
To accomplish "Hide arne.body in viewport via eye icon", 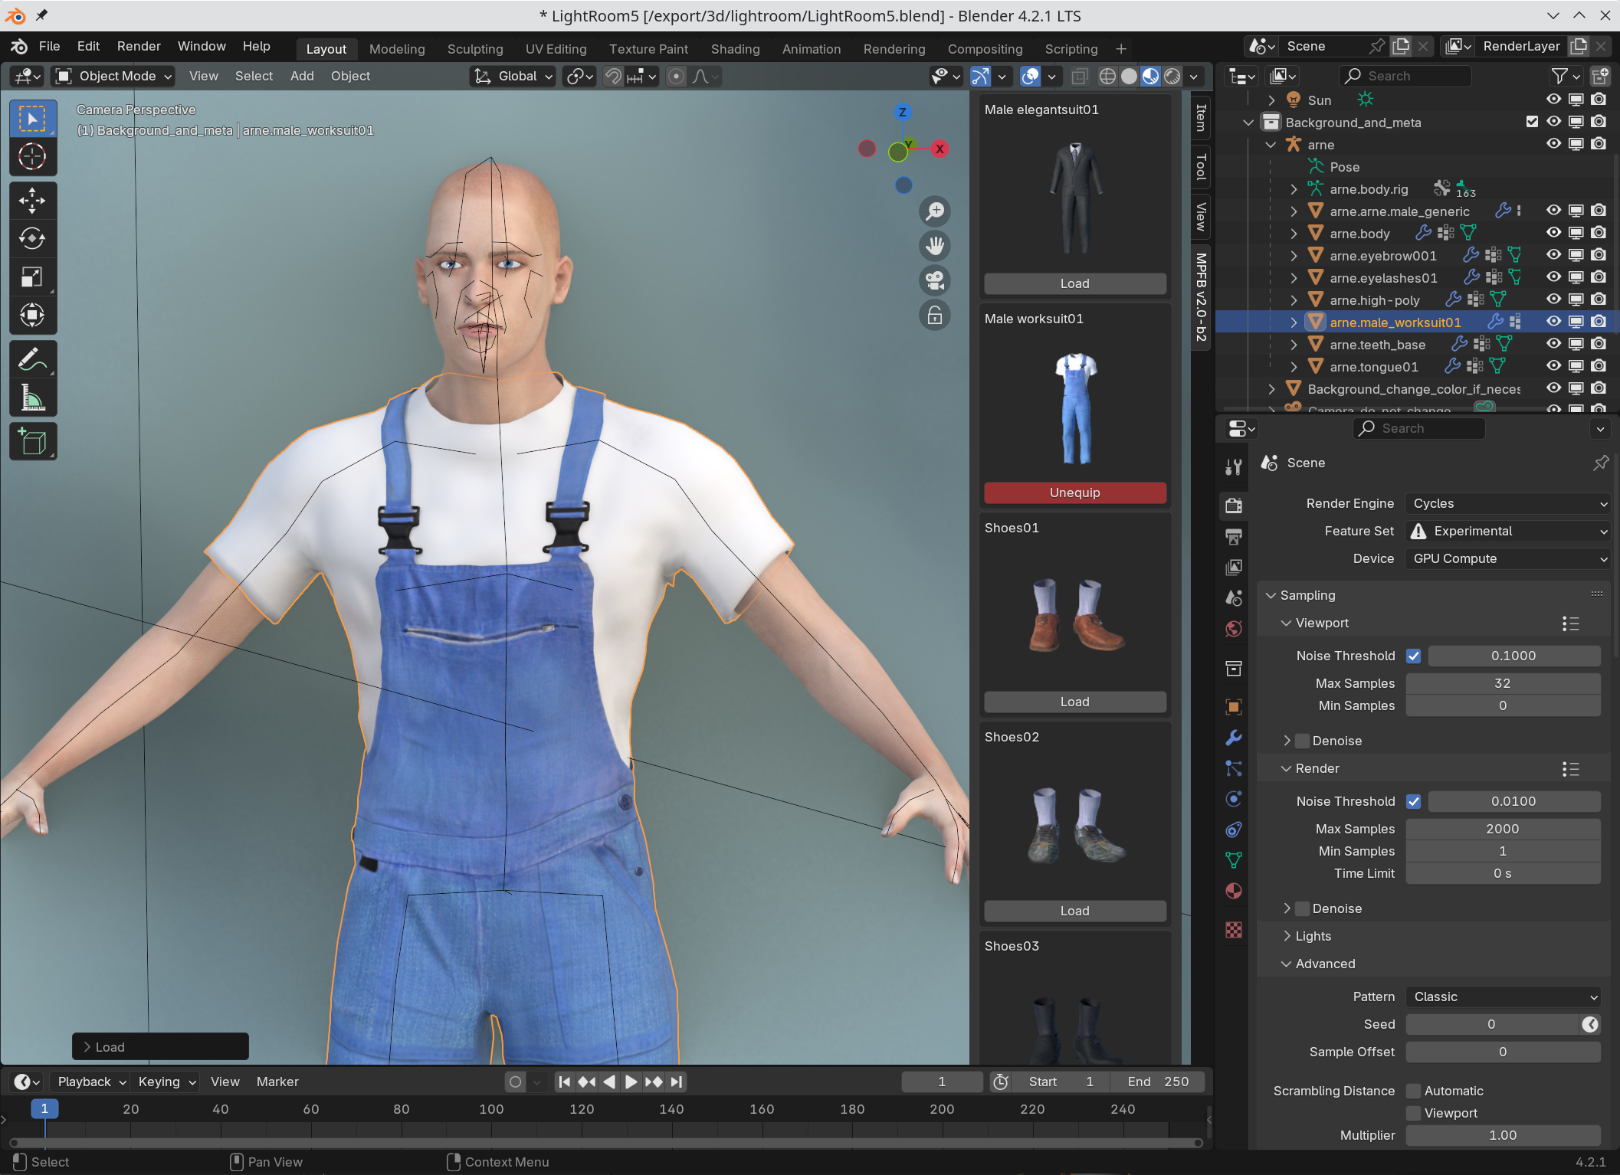I will (x=1553, y=233).
